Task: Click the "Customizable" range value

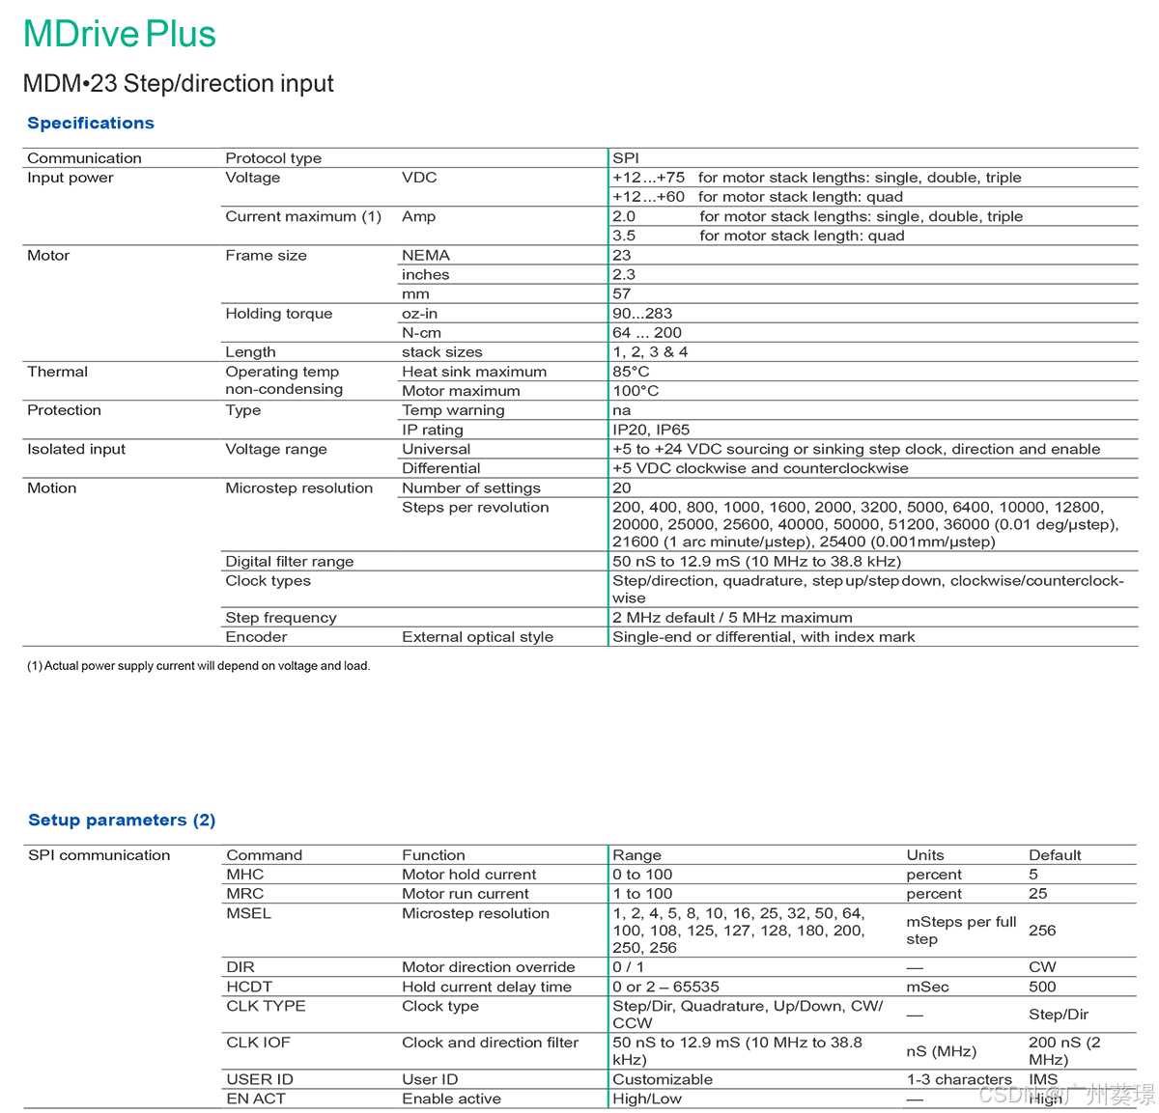Action: (x=663, y=1079)
